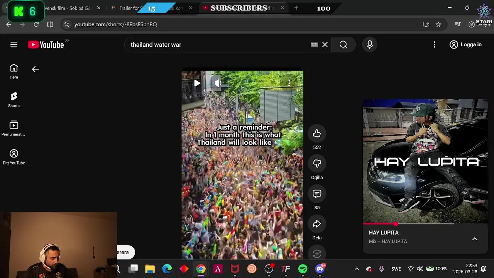Click the remix icon below Dela
Viewport: 494px width, 278px height.
pos(317,254)
